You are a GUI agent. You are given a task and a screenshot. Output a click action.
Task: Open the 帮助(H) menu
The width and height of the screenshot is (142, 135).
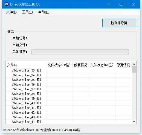(44, 12)
